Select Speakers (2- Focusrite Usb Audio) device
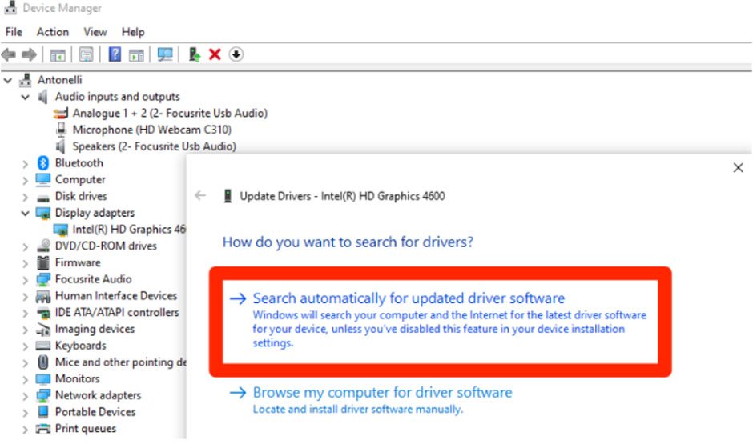The height and width of the screenshot is (444, 753). (x=154, y=146)
